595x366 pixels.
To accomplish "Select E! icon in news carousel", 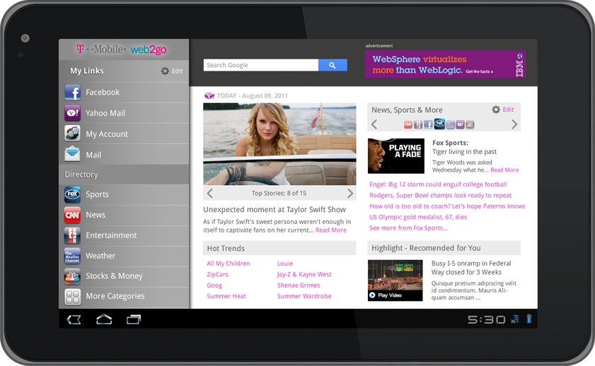I will [418, 124].
